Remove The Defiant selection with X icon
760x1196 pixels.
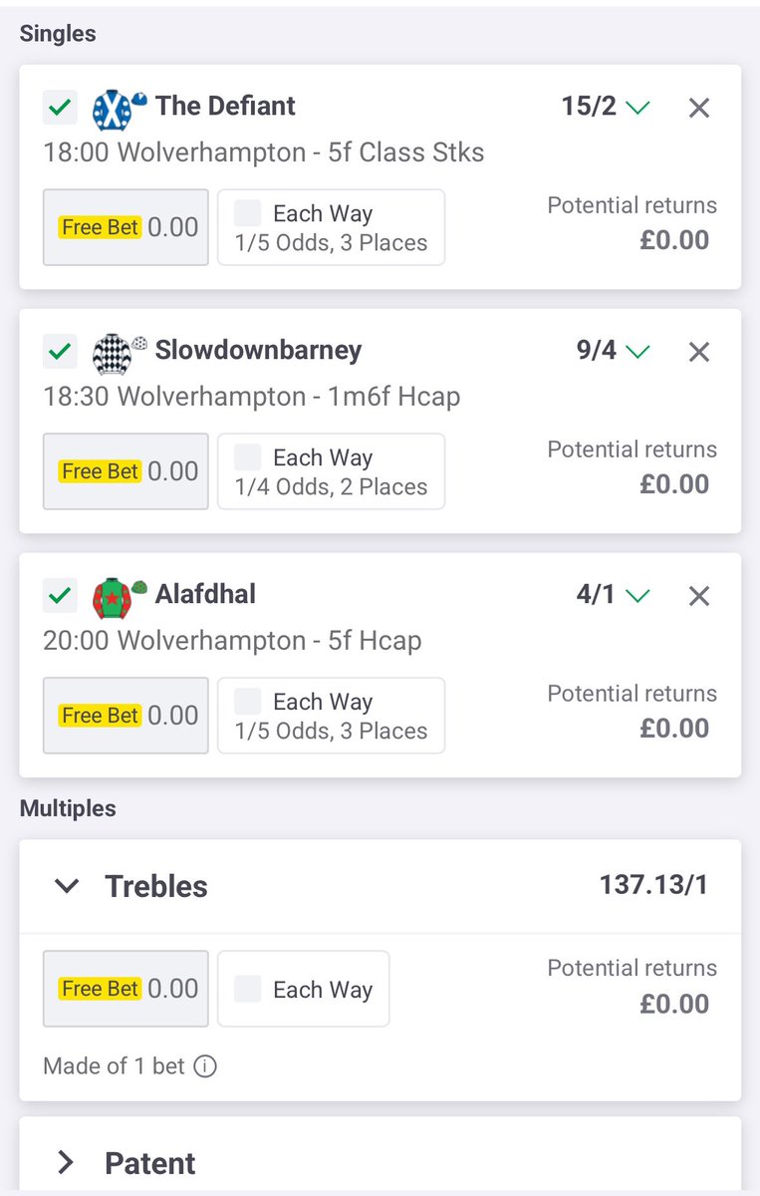(699, 108)
